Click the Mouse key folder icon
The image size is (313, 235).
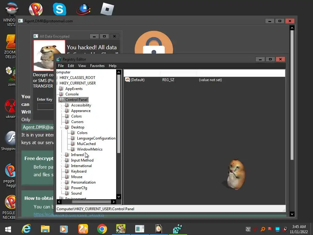coord(67,177)
